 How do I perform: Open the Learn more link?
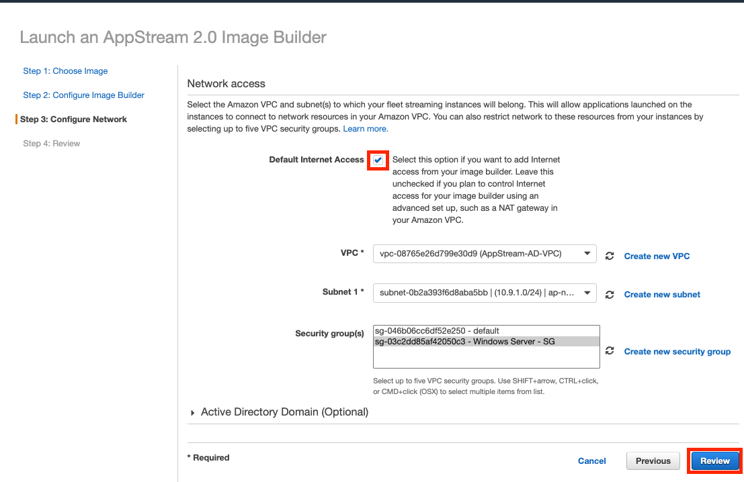[366, 129]
